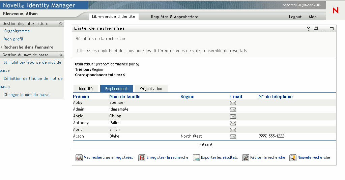Viewport: 345px width, 180px height.
Task: Send email to Alison Blake
Action: (233, 137)
